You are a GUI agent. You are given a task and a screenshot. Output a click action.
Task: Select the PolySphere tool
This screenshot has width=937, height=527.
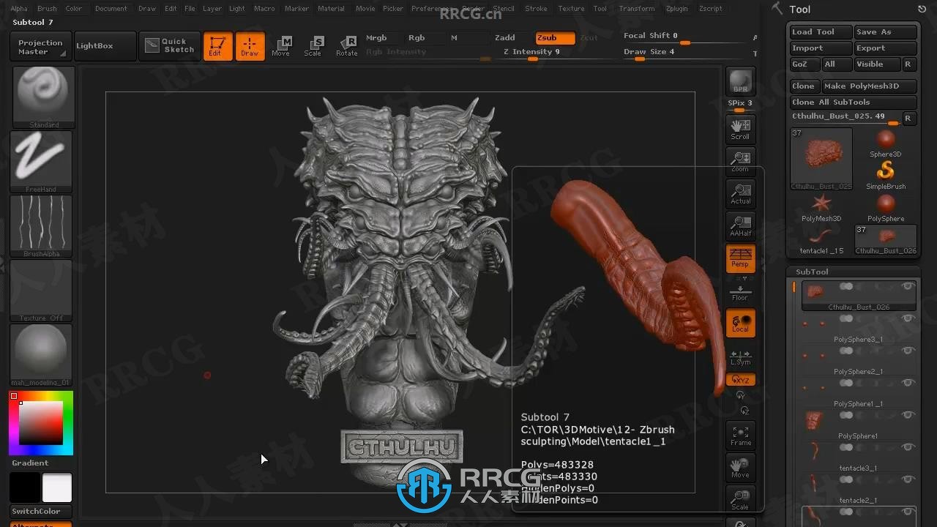click(886, 208)
